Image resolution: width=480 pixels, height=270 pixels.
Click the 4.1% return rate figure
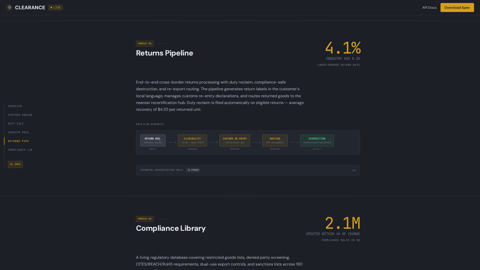pos(343,48)
